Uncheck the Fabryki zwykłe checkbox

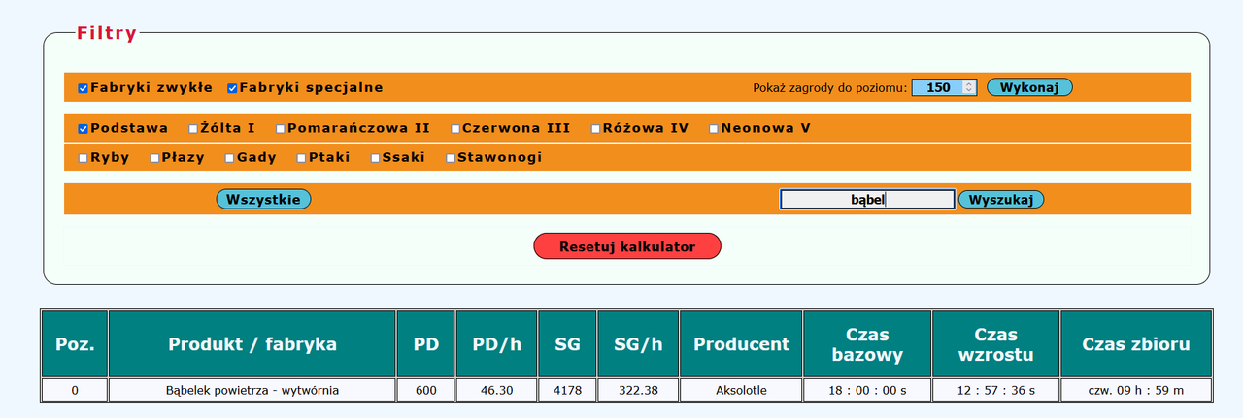[x=84, y=88]
